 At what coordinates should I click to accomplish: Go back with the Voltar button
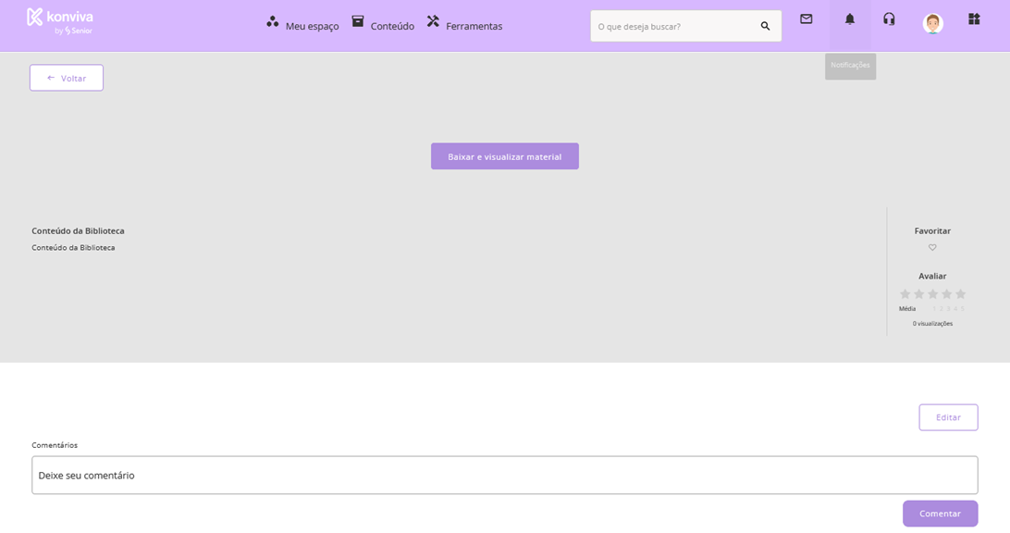tap(67, 78)
